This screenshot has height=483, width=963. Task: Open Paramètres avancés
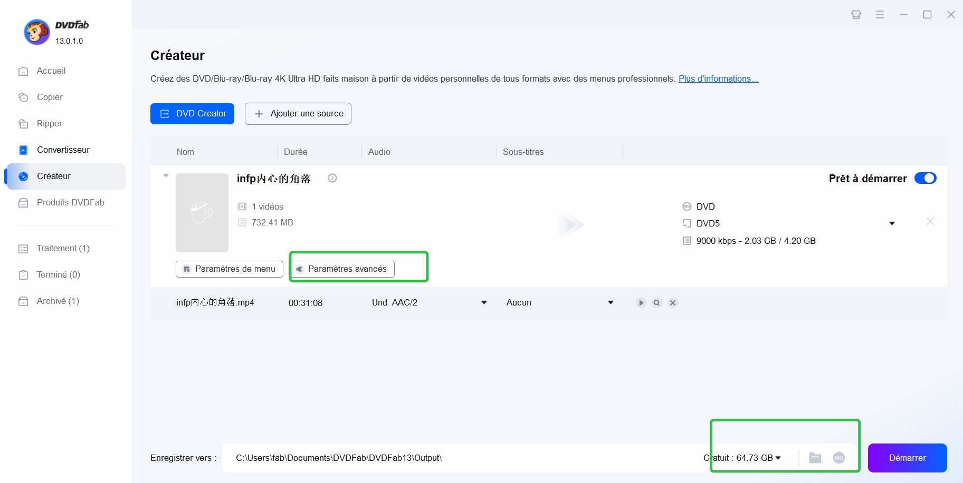(342, 269)
